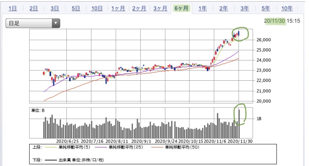Choose the 5日 range tab

click(76, 9)
